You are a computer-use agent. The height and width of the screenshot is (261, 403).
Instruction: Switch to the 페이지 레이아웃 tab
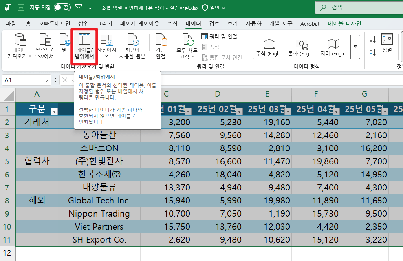139,24
